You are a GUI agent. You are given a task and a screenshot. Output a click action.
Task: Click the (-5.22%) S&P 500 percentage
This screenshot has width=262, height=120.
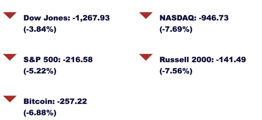(40, 72)
